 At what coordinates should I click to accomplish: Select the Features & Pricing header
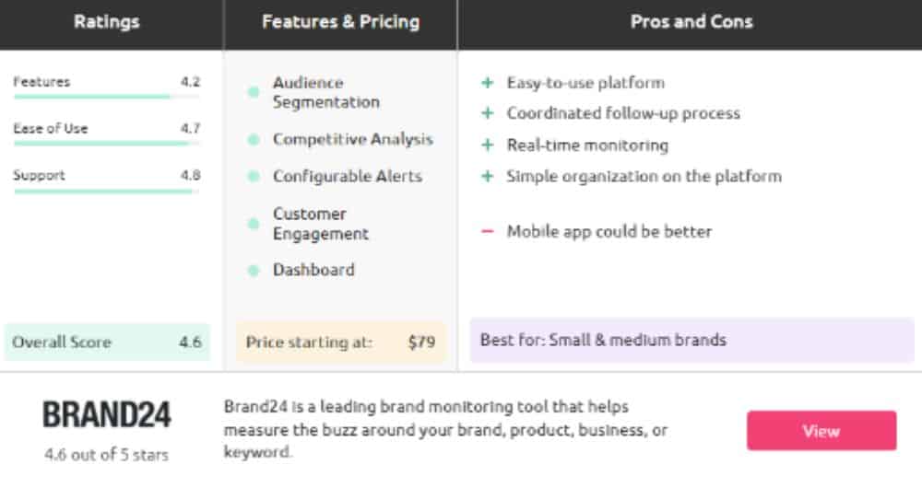click(340, 22)
